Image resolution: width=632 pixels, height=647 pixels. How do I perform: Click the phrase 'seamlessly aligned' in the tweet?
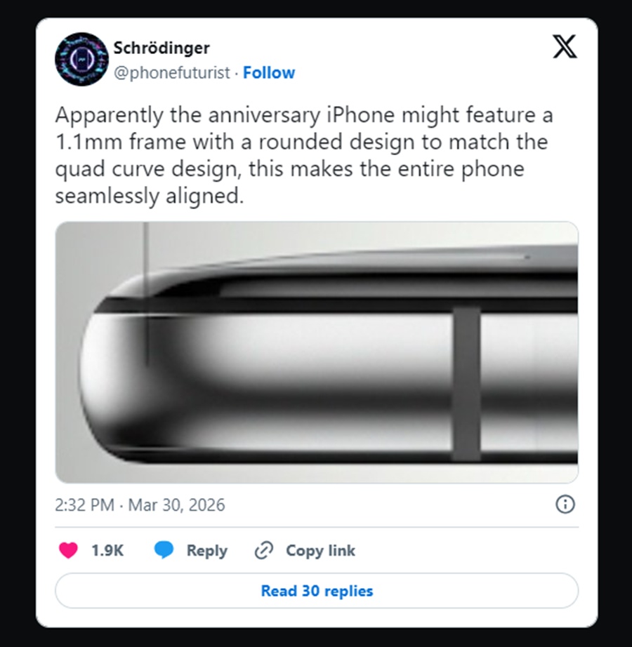[149, 196]
